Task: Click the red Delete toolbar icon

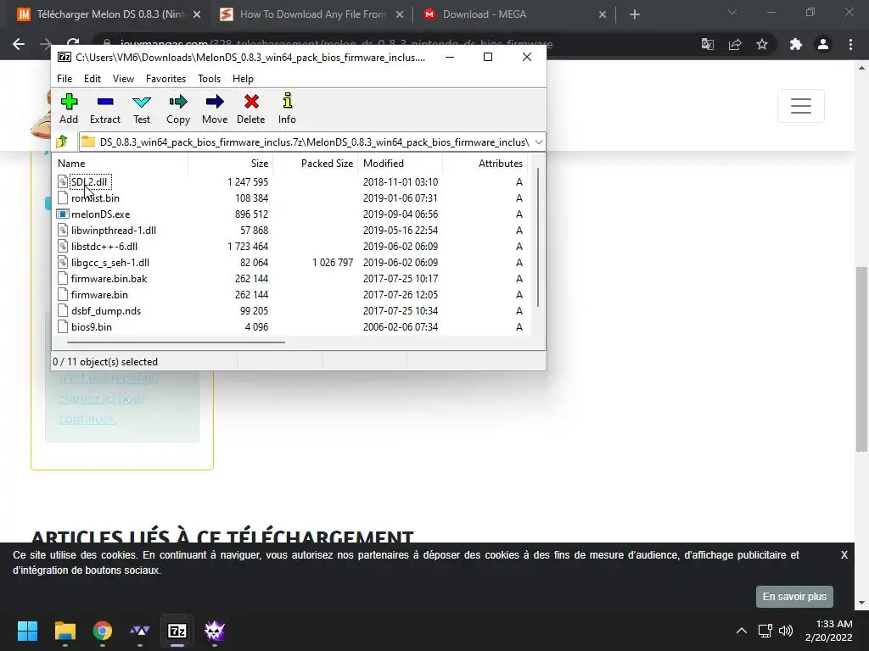Action: point(251,108)
